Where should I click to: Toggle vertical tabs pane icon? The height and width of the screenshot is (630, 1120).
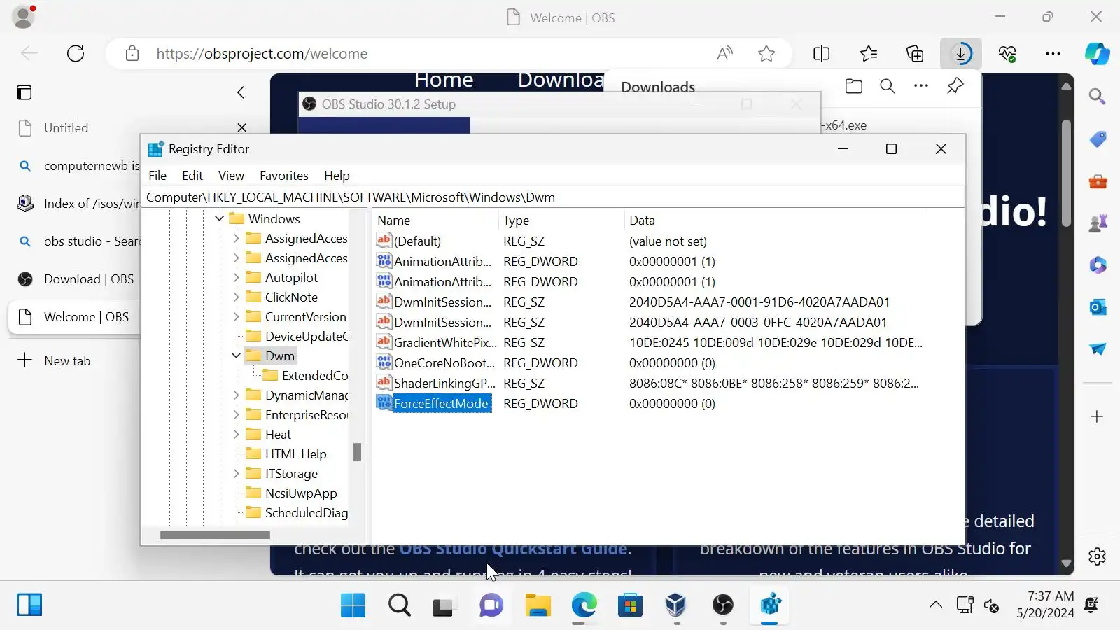click(x=24, y=92)
